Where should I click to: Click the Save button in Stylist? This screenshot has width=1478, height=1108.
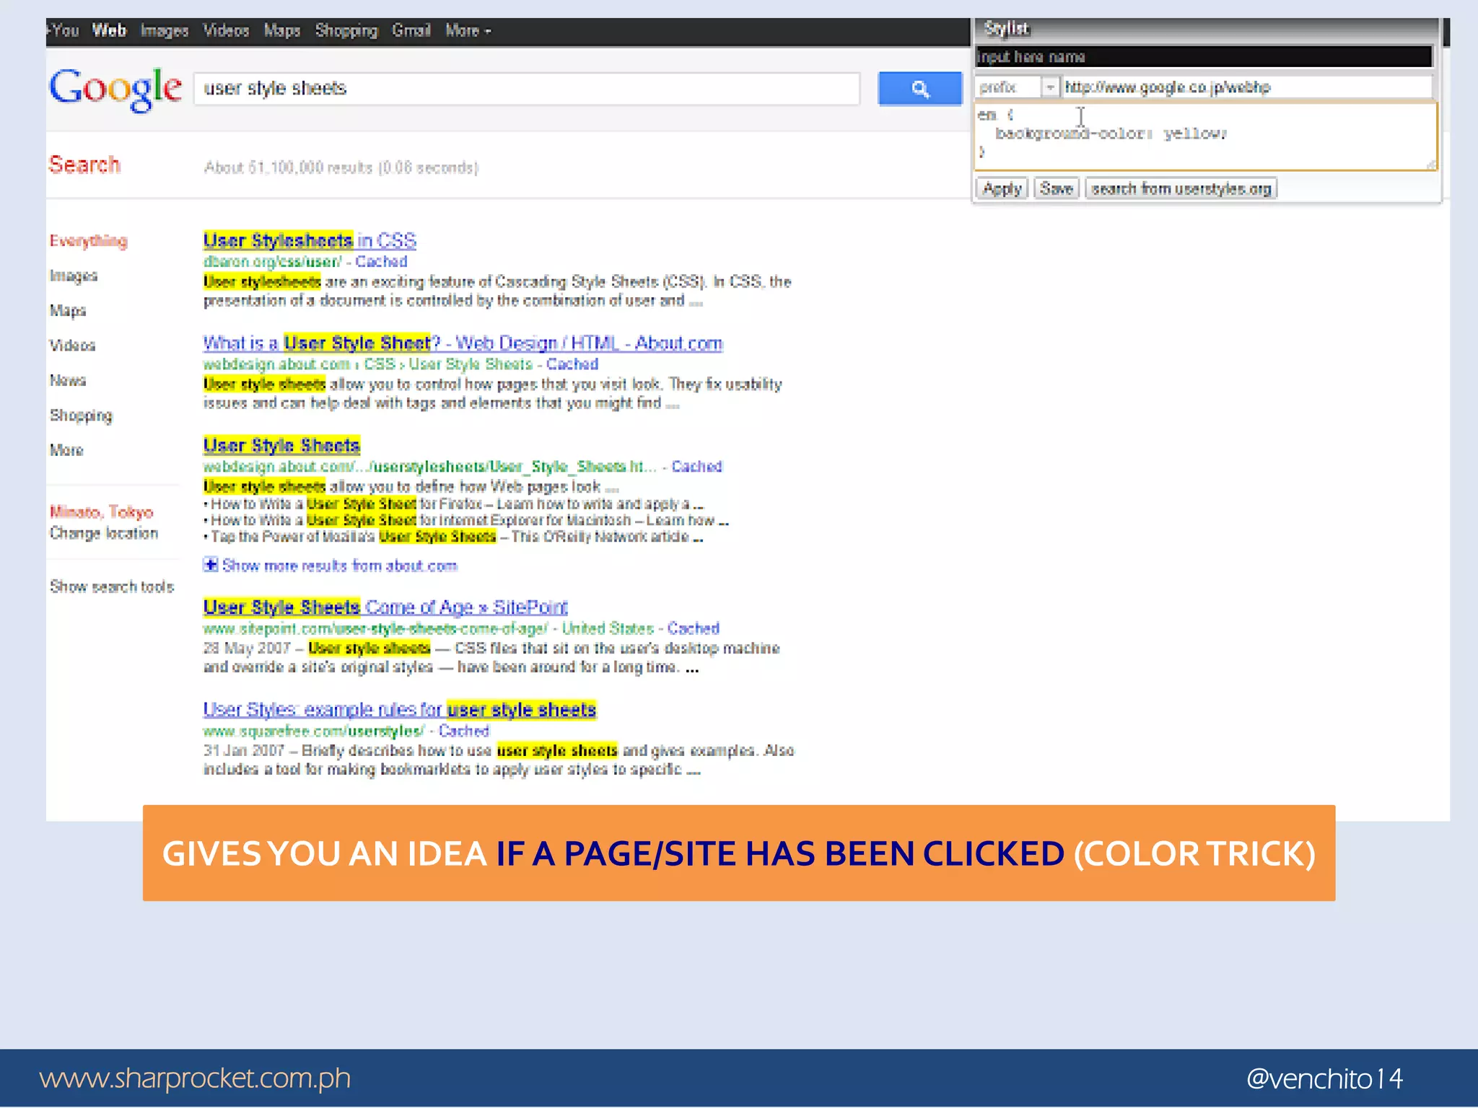click(1057, 189)
